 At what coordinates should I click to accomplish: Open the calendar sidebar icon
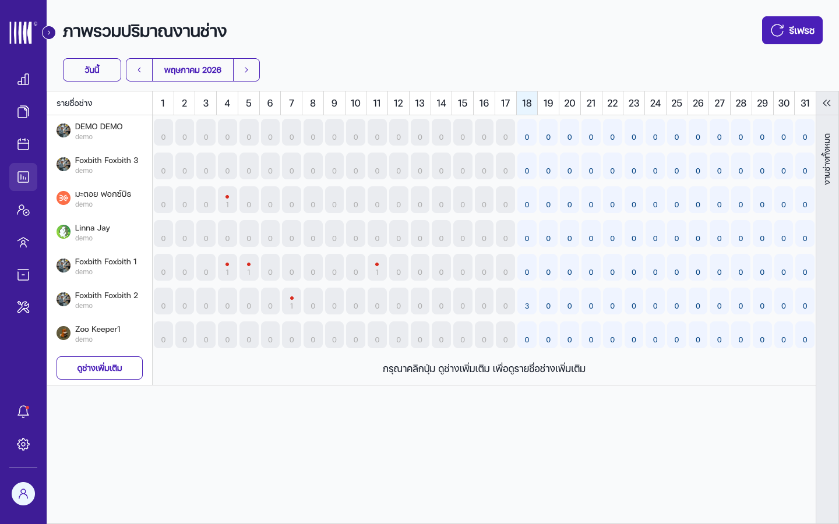[x=23, y=144]
